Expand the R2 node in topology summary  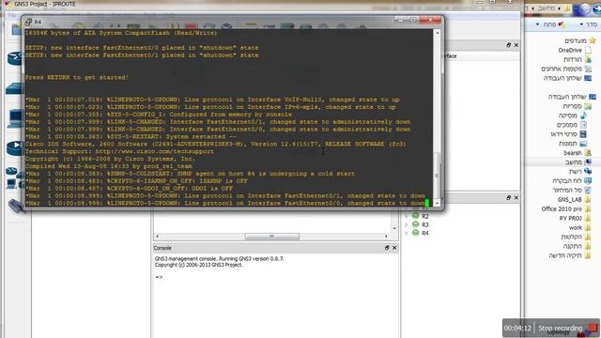pyautogui.click(x=407, y=216)
